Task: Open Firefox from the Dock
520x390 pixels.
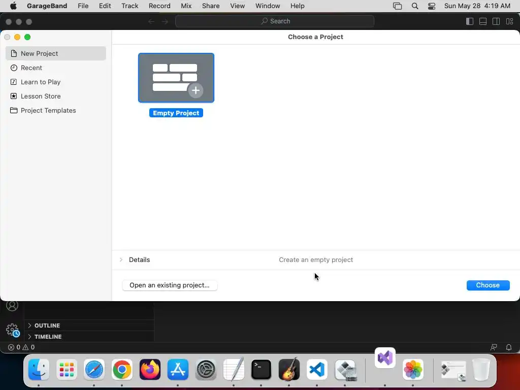Action: click(150, 370)
